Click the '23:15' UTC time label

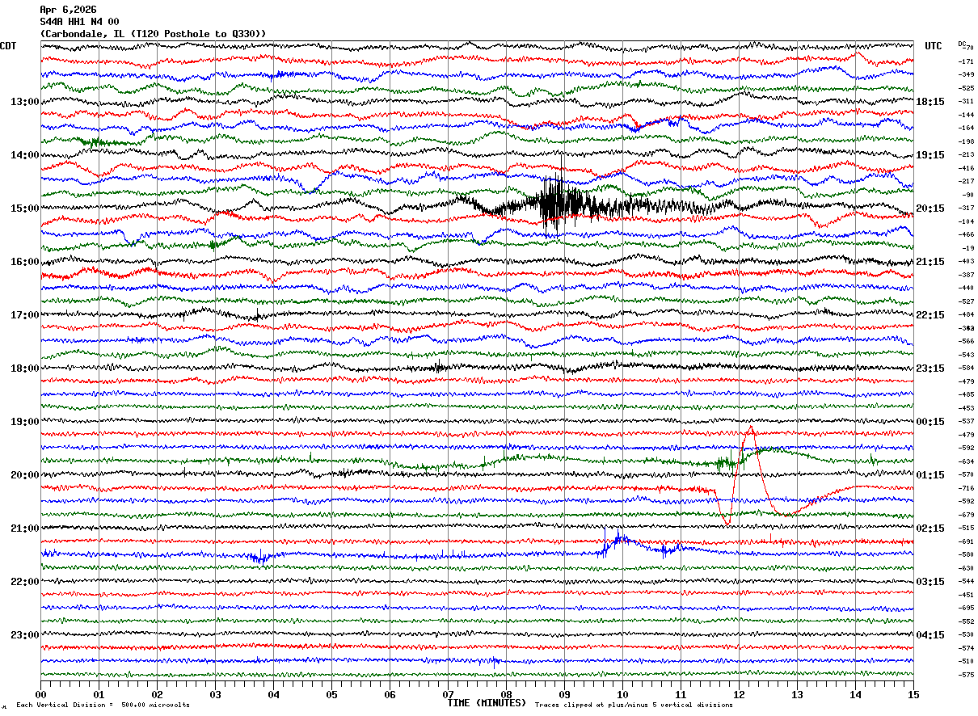pos(930,369)
